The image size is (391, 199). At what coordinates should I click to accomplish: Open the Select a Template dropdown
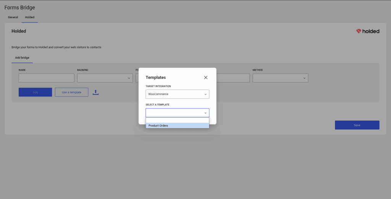[x=177, y=113]
